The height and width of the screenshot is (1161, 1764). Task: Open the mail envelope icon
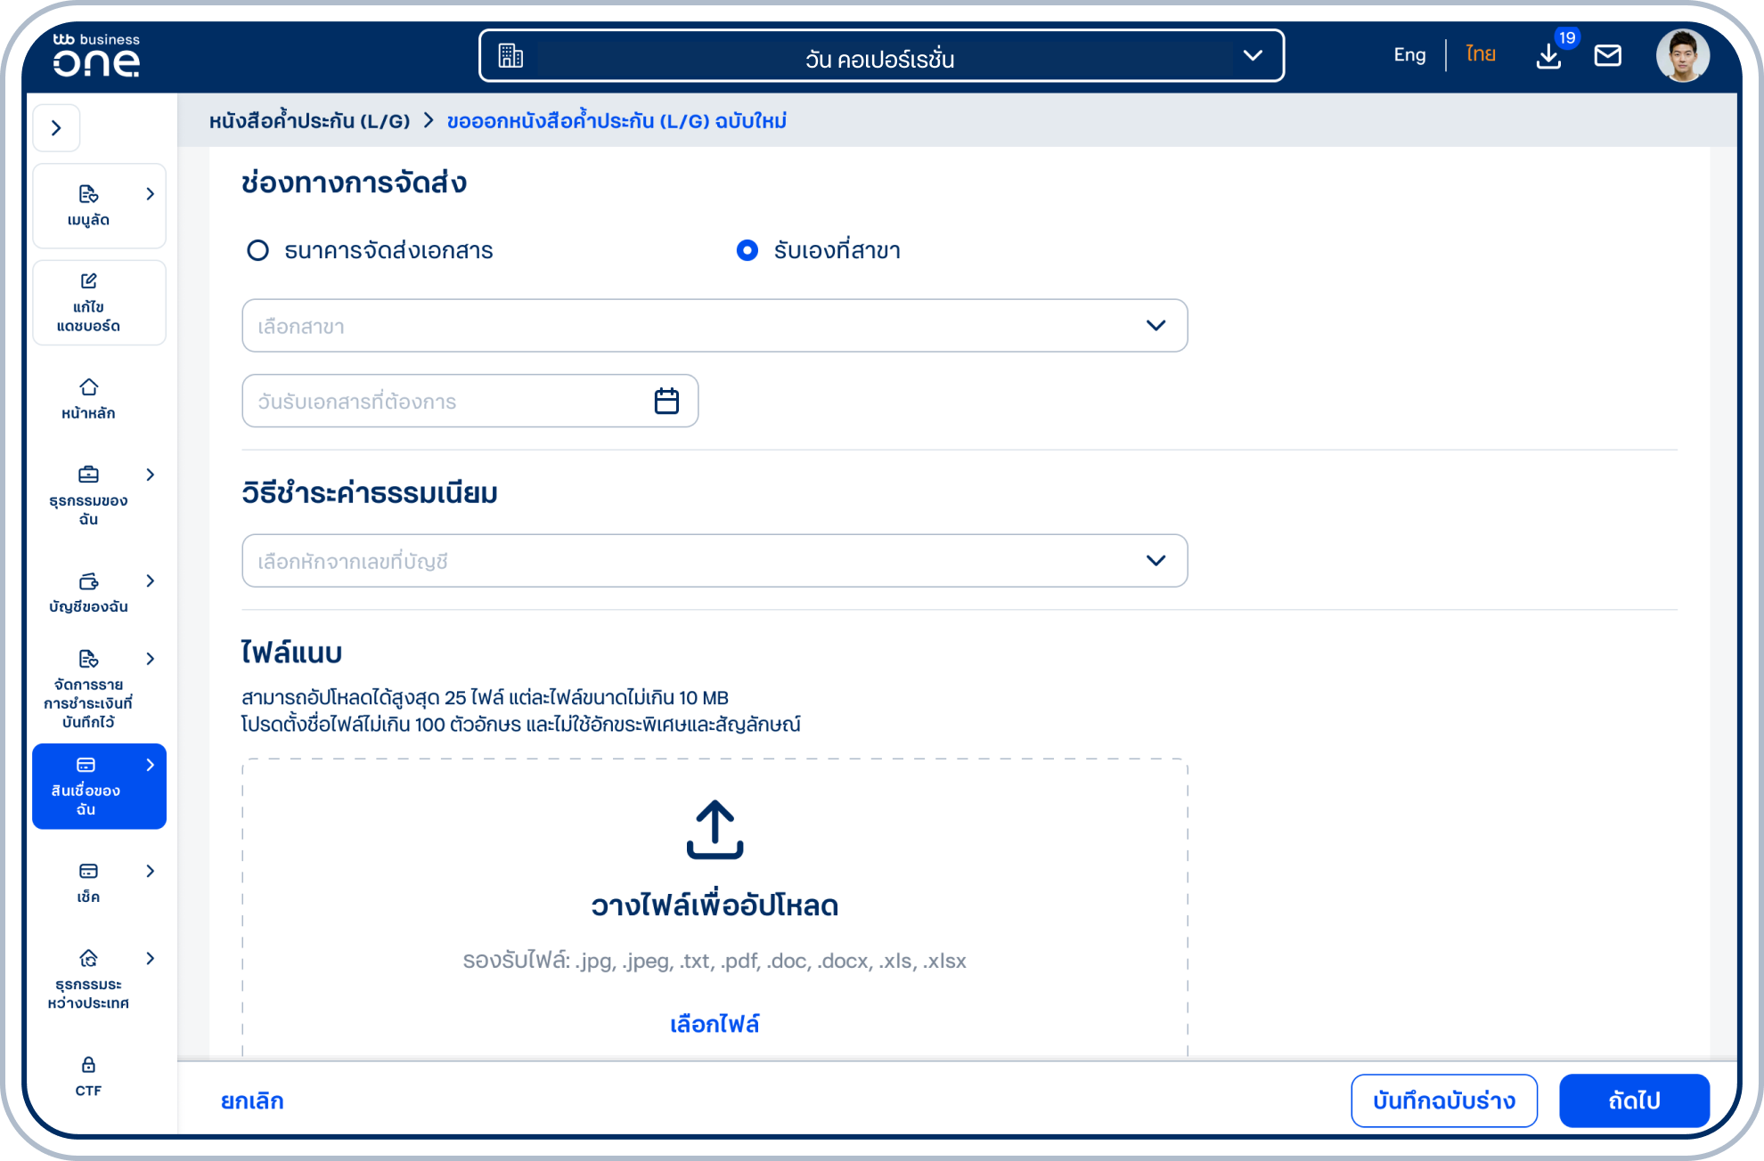coord(1607,55)
